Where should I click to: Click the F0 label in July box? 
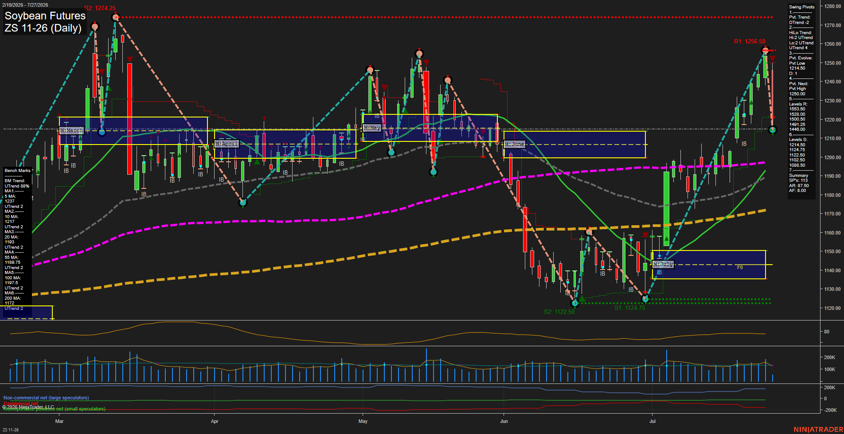click(x=740, y=267)
